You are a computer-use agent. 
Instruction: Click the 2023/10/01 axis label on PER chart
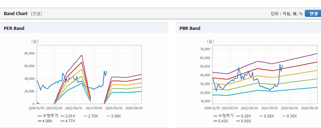(94, 108)
